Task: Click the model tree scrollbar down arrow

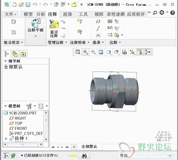Action: 46,139
